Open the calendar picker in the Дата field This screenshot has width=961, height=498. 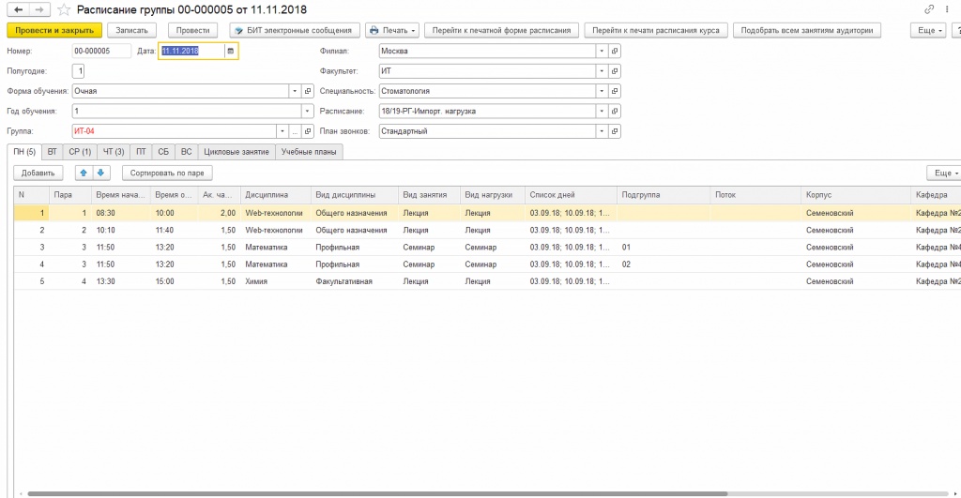pos(230,51)
